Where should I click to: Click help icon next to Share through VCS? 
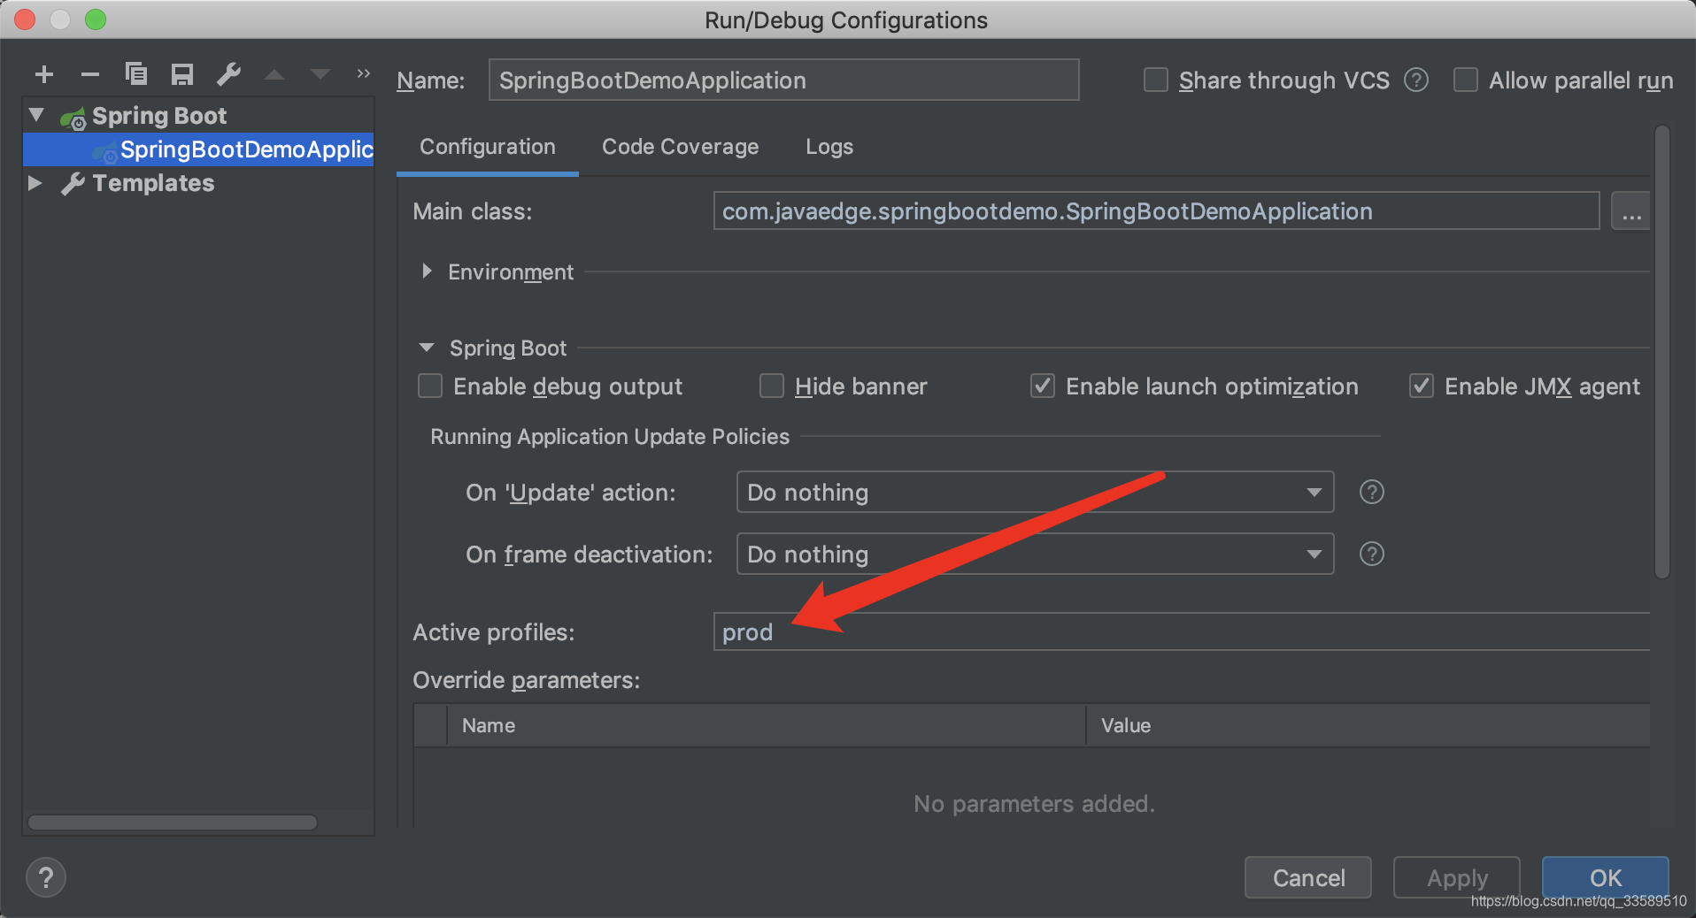[x=1416, y=80]
